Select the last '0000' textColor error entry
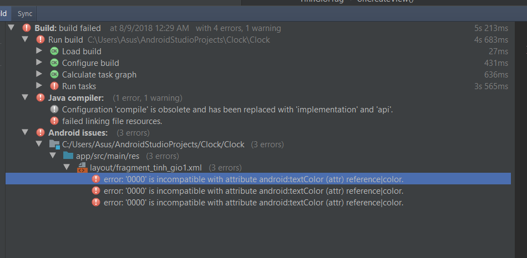 tap(253, 202)
